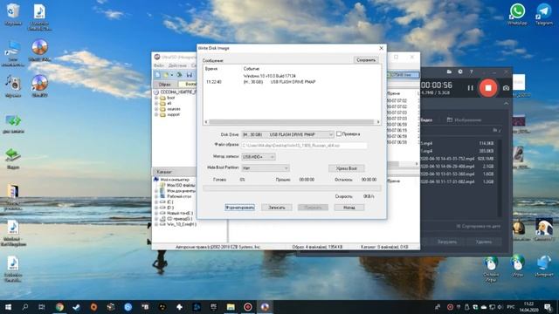Toggle the sort by date option in recorder

coord(478,227)
